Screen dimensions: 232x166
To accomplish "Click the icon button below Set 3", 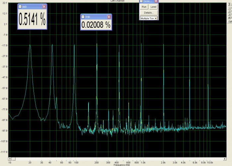I will 229,18.
